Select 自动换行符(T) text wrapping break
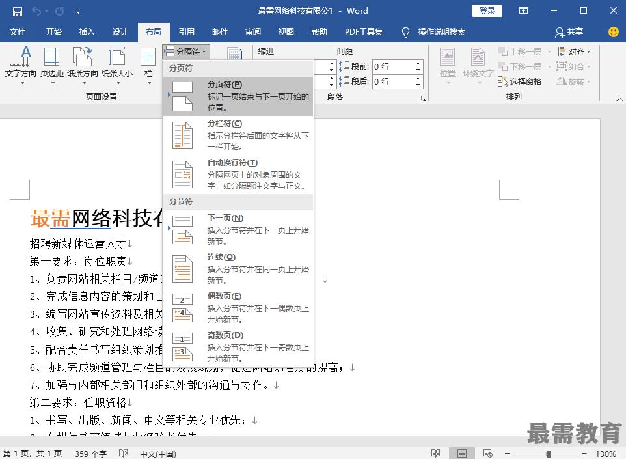Screen dimensions: 626x459 coord(238,174)
